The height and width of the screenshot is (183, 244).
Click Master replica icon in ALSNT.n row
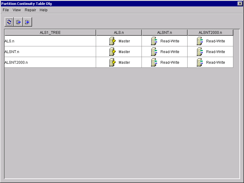(113, 52)
